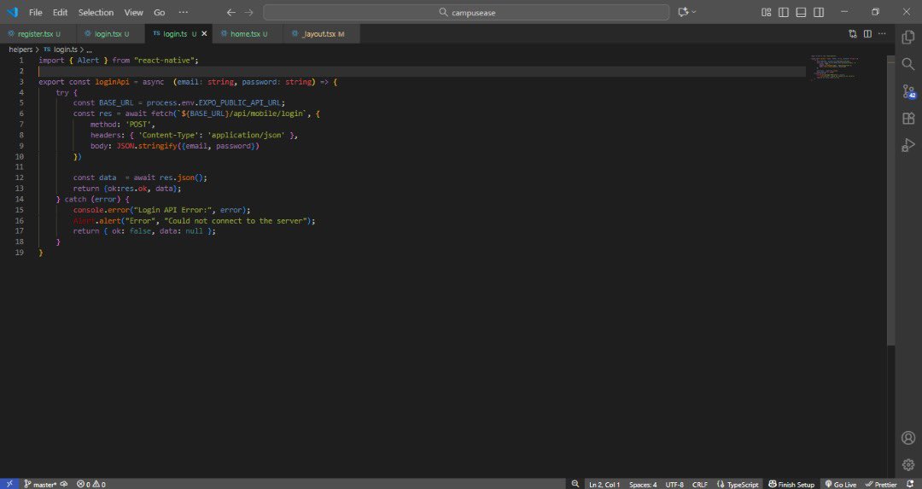Click the Open Changes compare icon

point(853,34)
